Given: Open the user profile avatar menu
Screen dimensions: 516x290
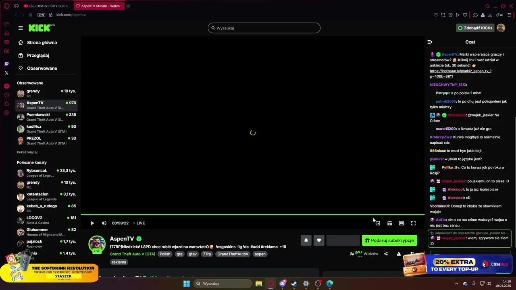Looking at the screenshot, I should point(501,28).
